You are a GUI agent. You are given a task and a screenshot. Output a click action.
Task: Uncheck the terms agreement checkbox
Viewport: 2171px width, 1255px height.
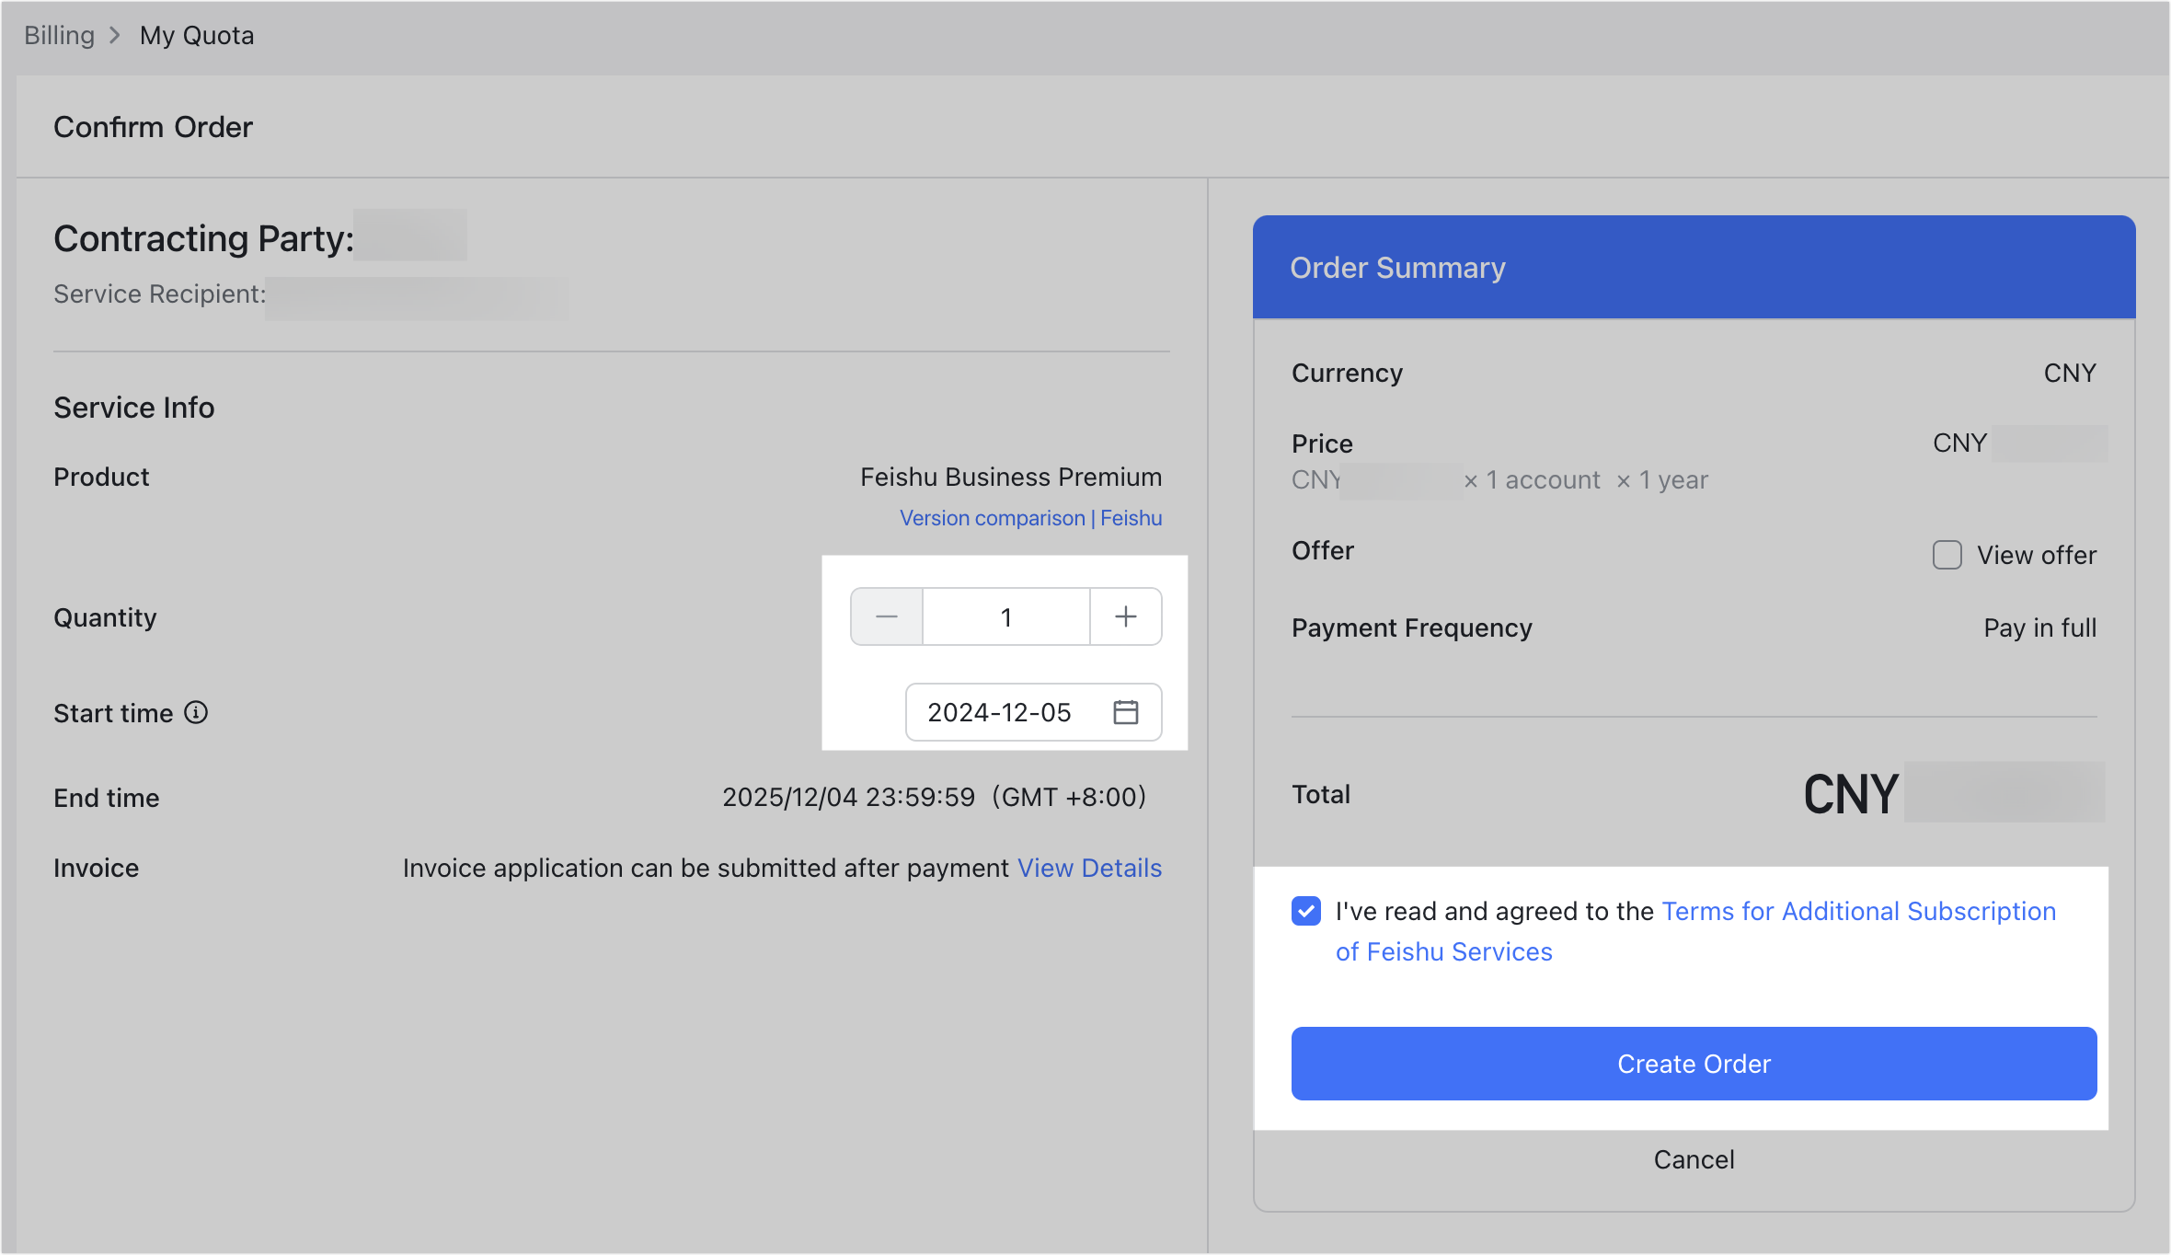click(x=1307, y=911)
